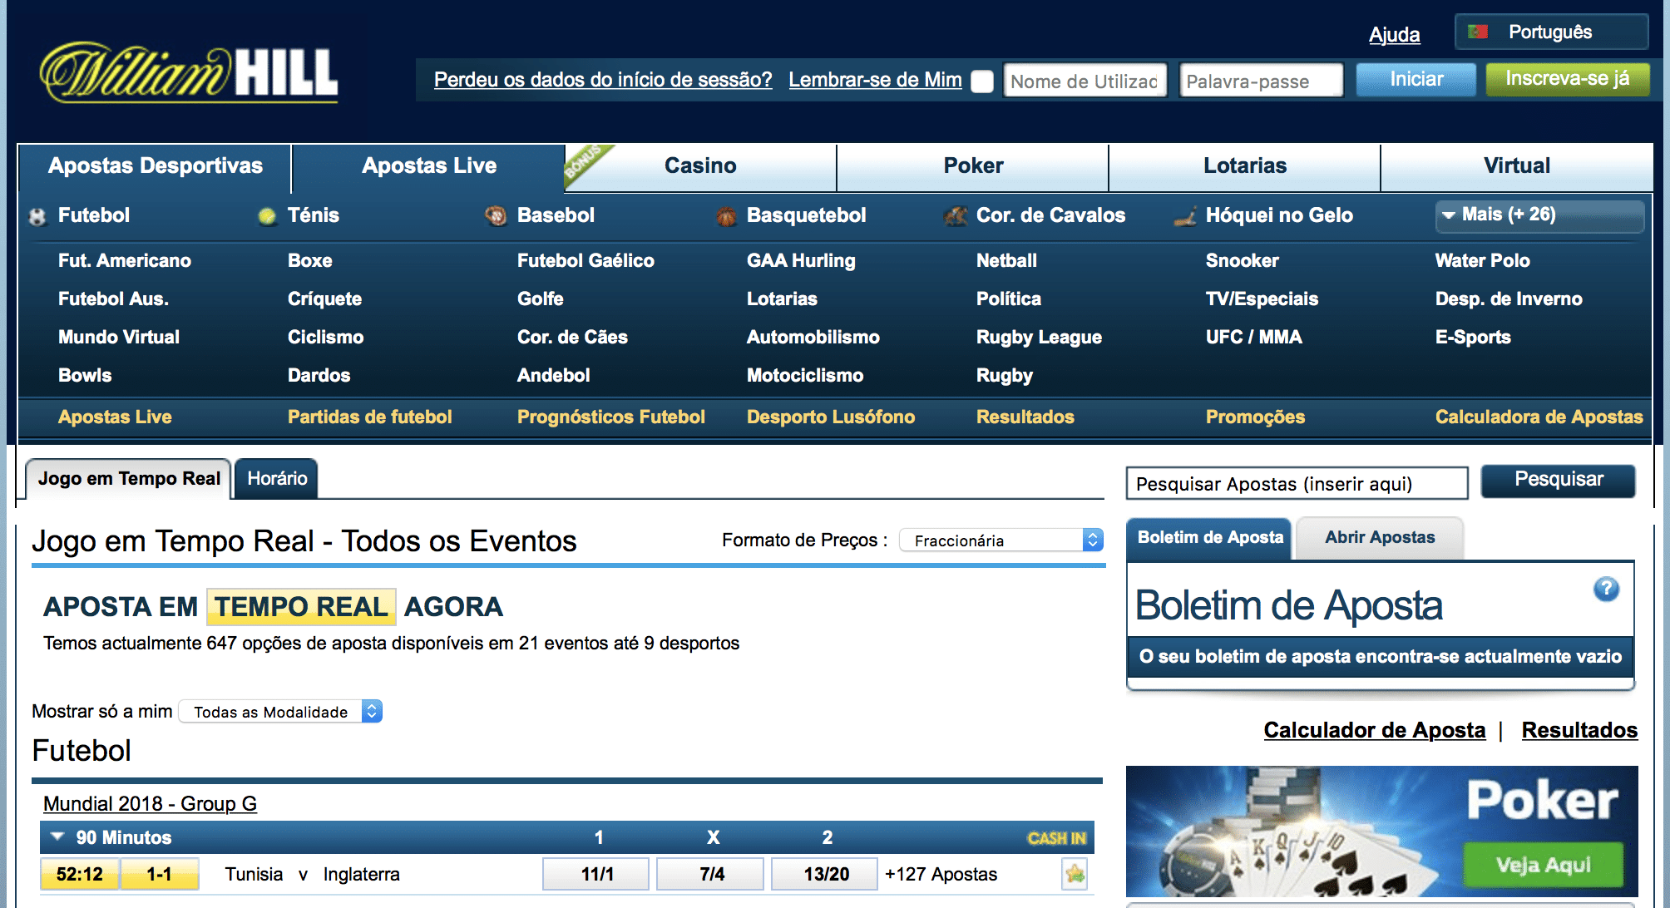Viewport: 1670px width, 908px height.
Task: Open the bet slip help question icon
Action: point(1606,589)
